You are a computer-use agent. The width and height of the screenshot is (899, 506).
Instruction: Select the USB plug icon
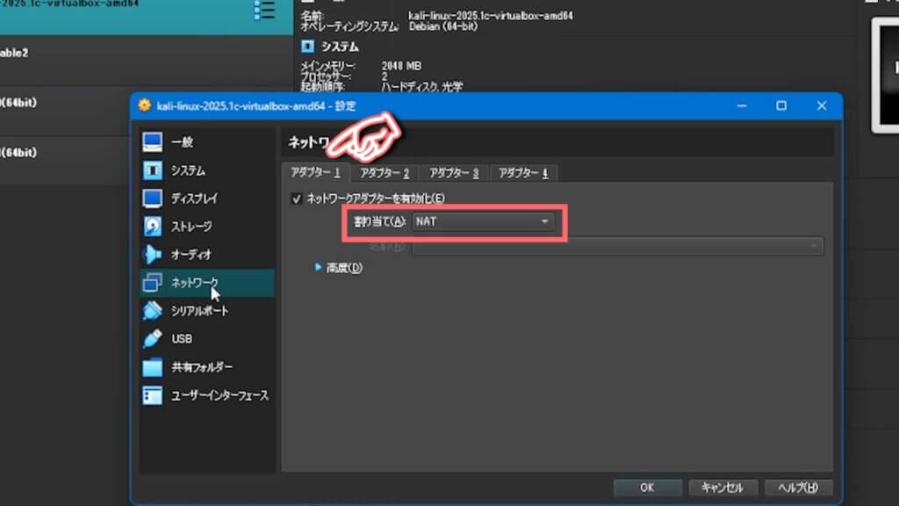(x=152, y=338)
